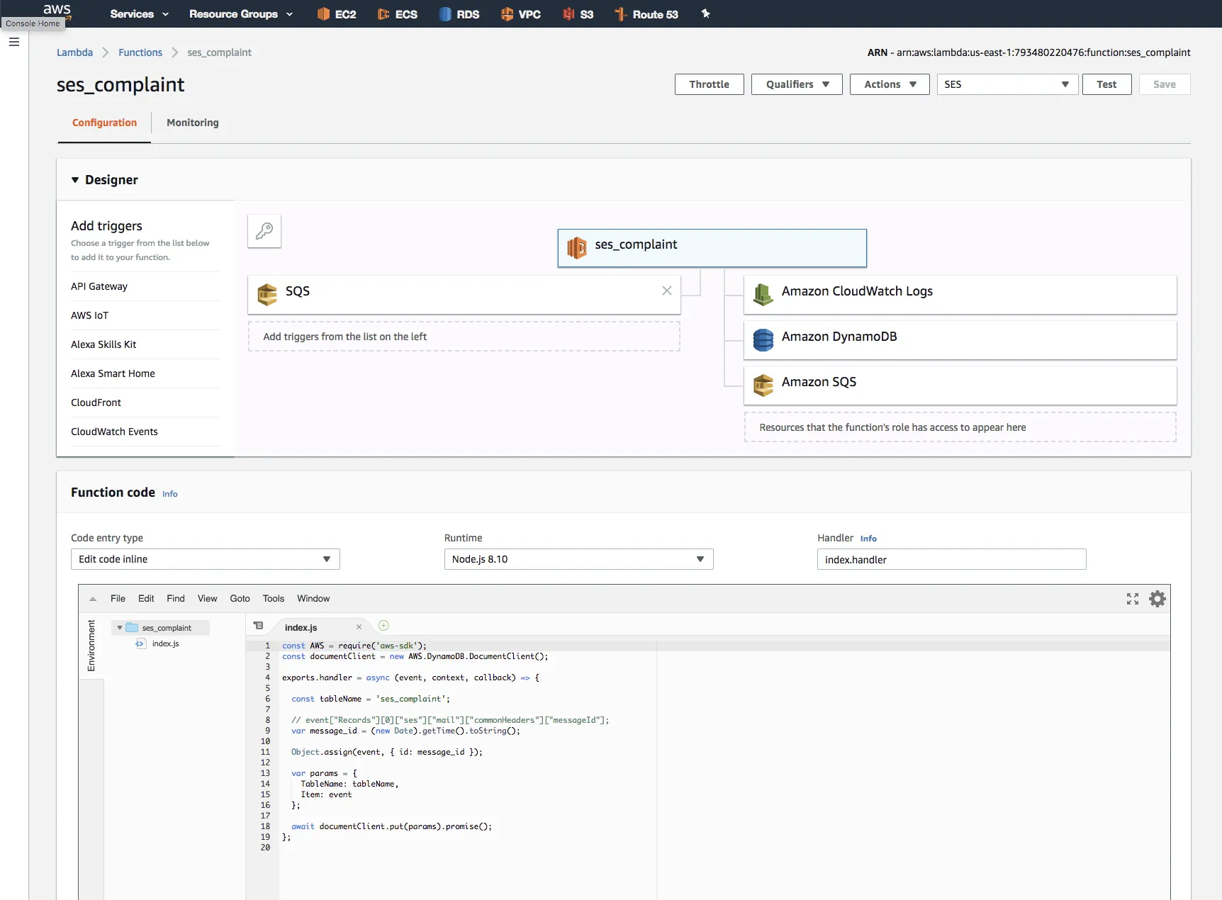The width and height of the screenshot is (1222, 900).
Task: Open the Runtime Node.js 8.10 dropdown
Action: coord(578,559)
